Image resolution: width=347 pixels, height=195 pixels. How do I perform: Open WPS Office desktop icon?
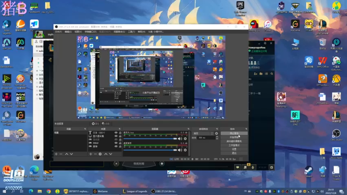click(x=322, y=62)
